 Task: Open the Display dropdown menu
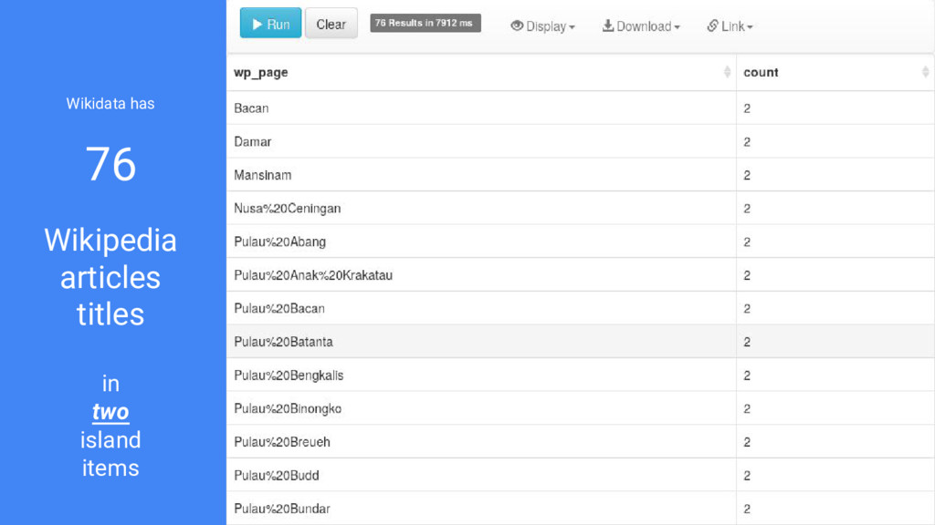542,26
